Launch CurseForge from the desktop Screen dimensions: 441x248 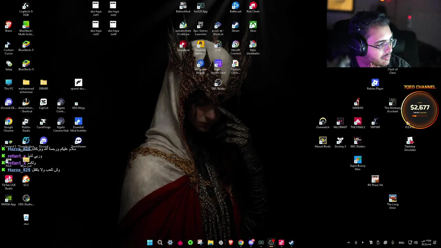[x=43, y=123]
